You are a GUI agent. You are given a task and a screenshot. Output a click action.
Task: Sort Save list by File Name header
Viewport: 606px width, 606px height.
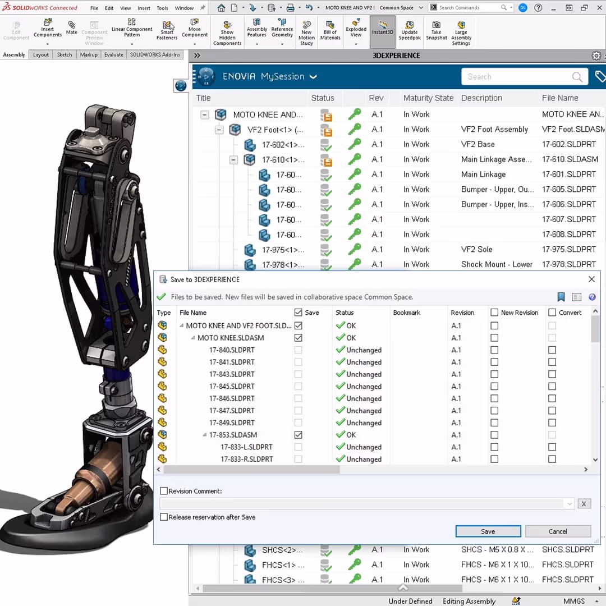coord(193,313)
